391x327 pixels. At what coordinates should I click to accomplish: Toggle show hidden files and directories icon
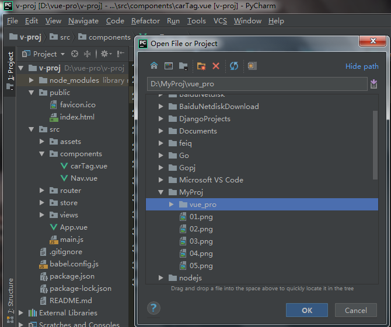click(x=252, y=66)
